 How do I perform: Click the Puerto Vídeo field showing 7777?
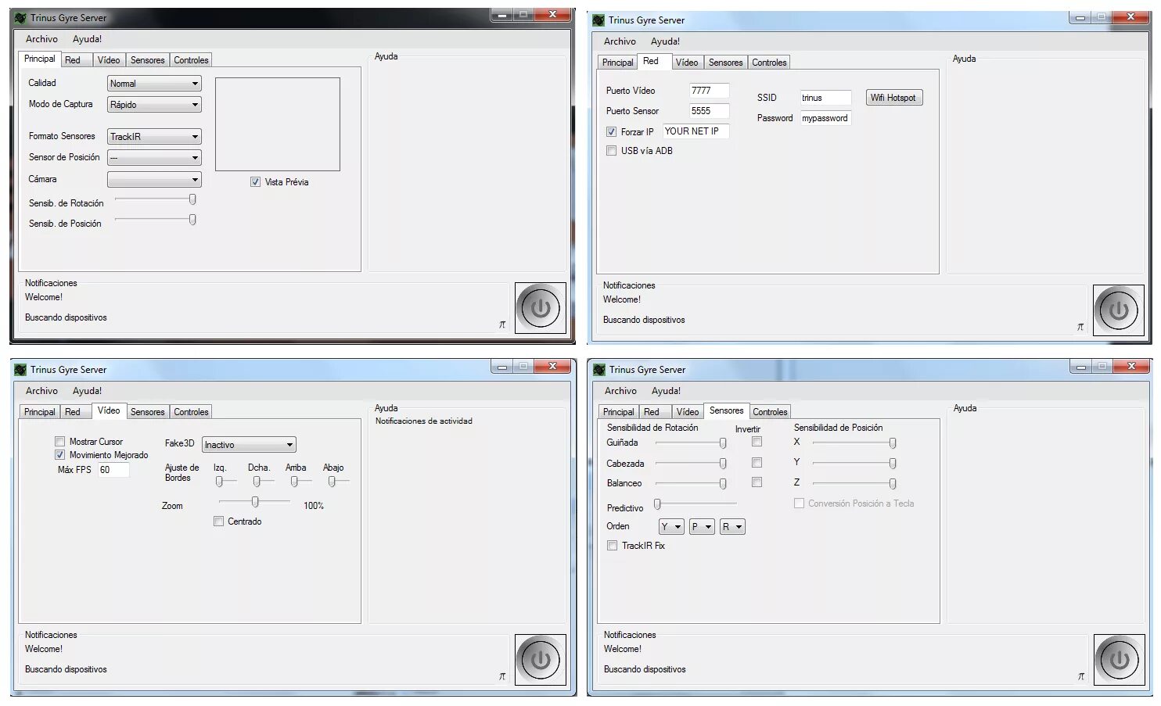pos(710,91)
